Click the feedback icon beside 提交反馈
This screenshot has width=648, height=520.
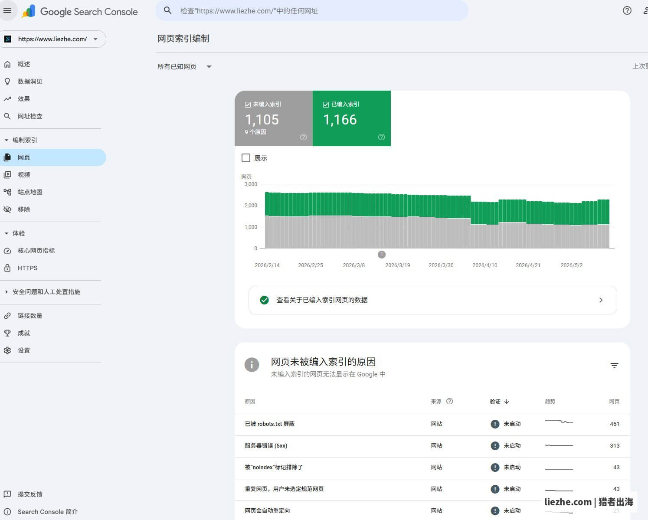[7, 494]
